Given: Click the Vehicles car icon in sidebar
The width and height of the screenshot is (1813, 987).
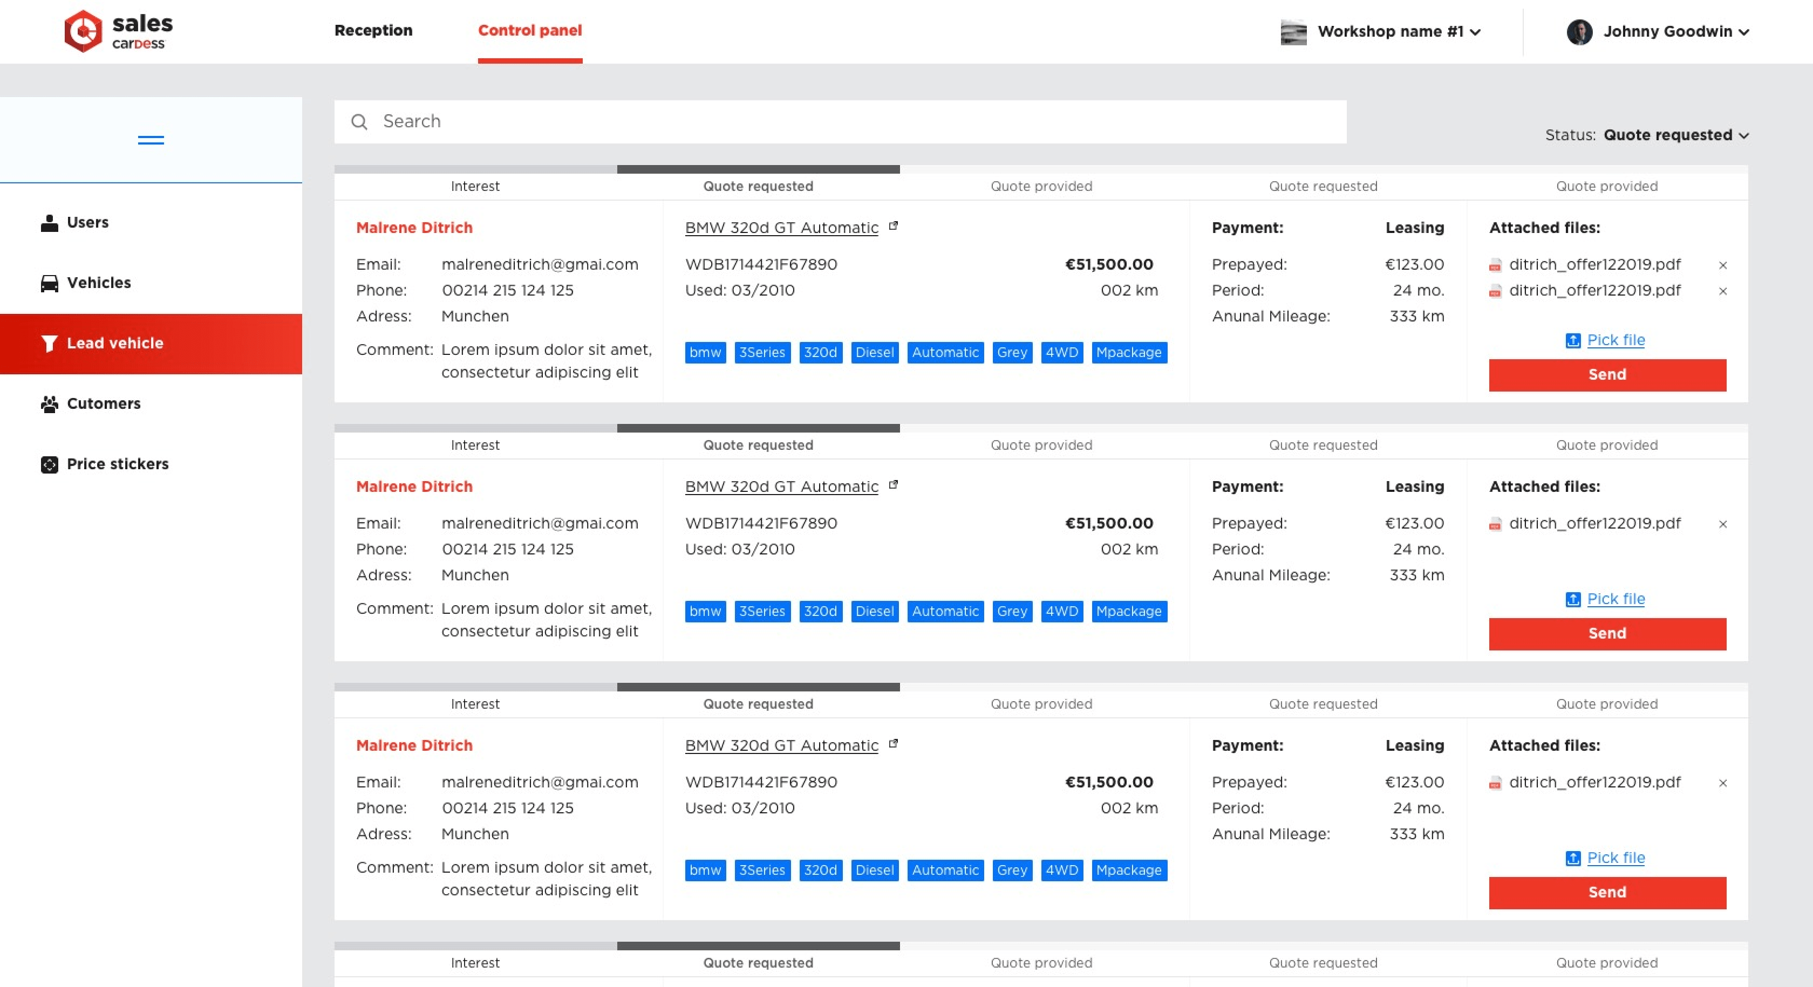Looking at the screenshot, I should coord(49,283).
